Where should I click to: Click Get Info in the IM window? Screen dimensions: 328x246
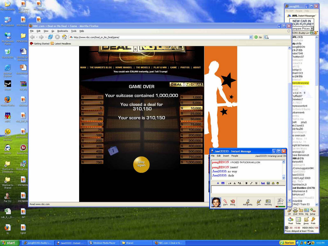pyautogui.click(x=268, y=202)
